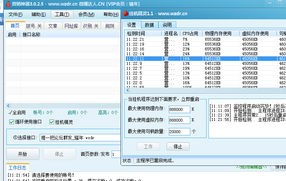286x181 pixels.
Task: Click the 启用 column header
Action: [12, 34]
